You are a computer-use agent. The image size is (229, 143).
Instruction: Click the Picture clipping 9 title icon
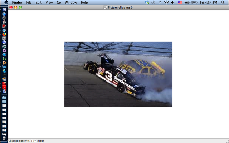[105, 7]
